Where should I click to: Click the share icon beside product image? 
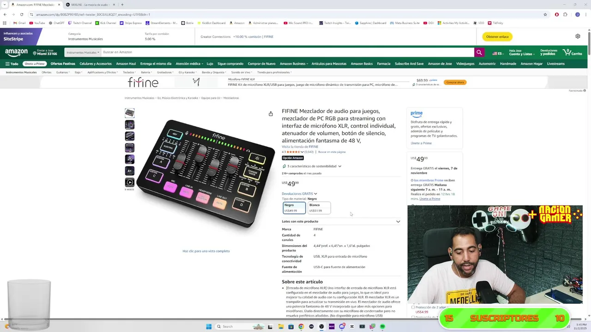click(x=271, y=114)
